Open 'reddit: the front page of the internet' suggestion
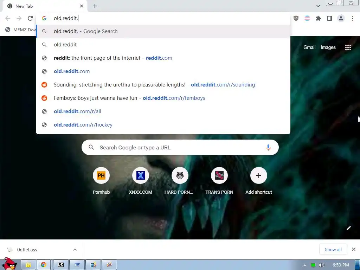The width and height of the screenshot is (360, 270). (163, 58)
